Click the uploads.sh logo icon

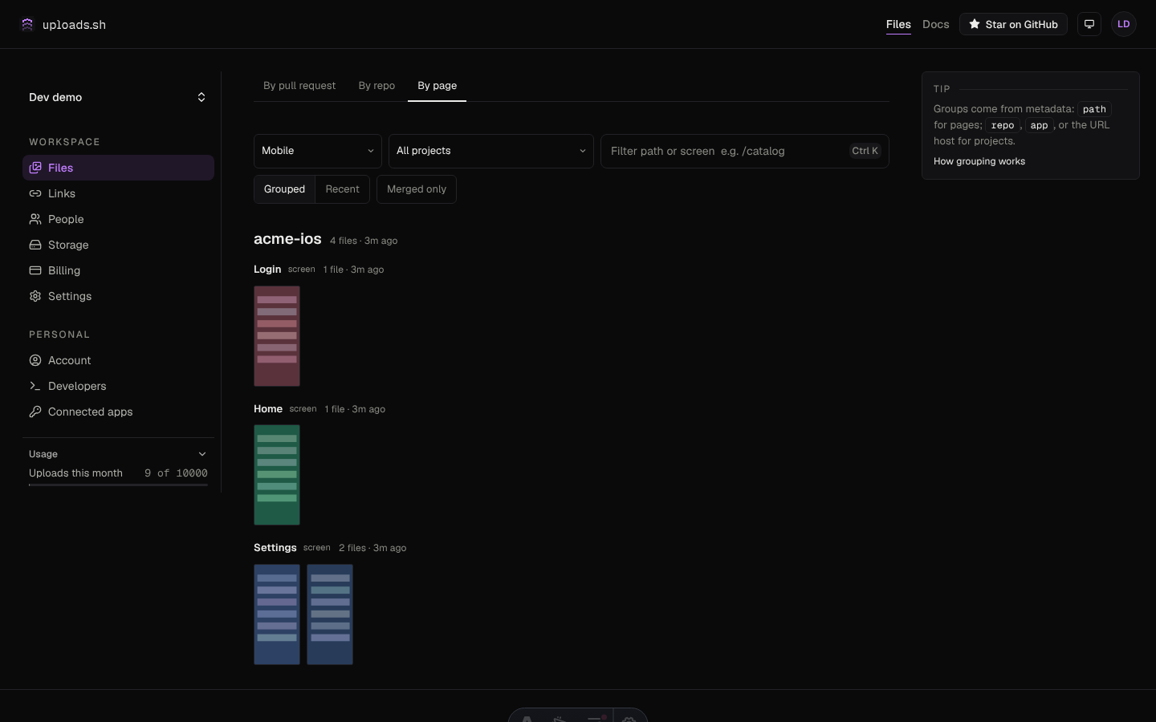[27, 24]
